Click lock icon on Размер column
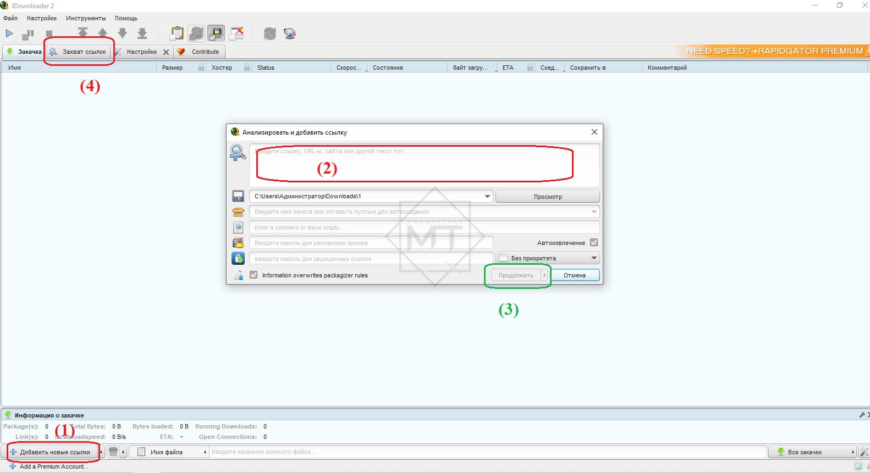 point(201,68)
